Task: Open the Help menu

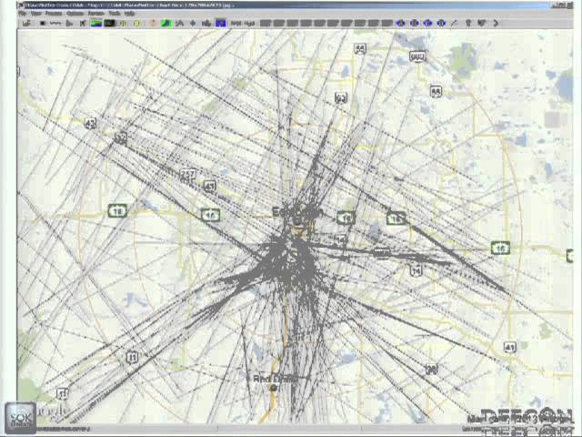Action: click(129, 14)
